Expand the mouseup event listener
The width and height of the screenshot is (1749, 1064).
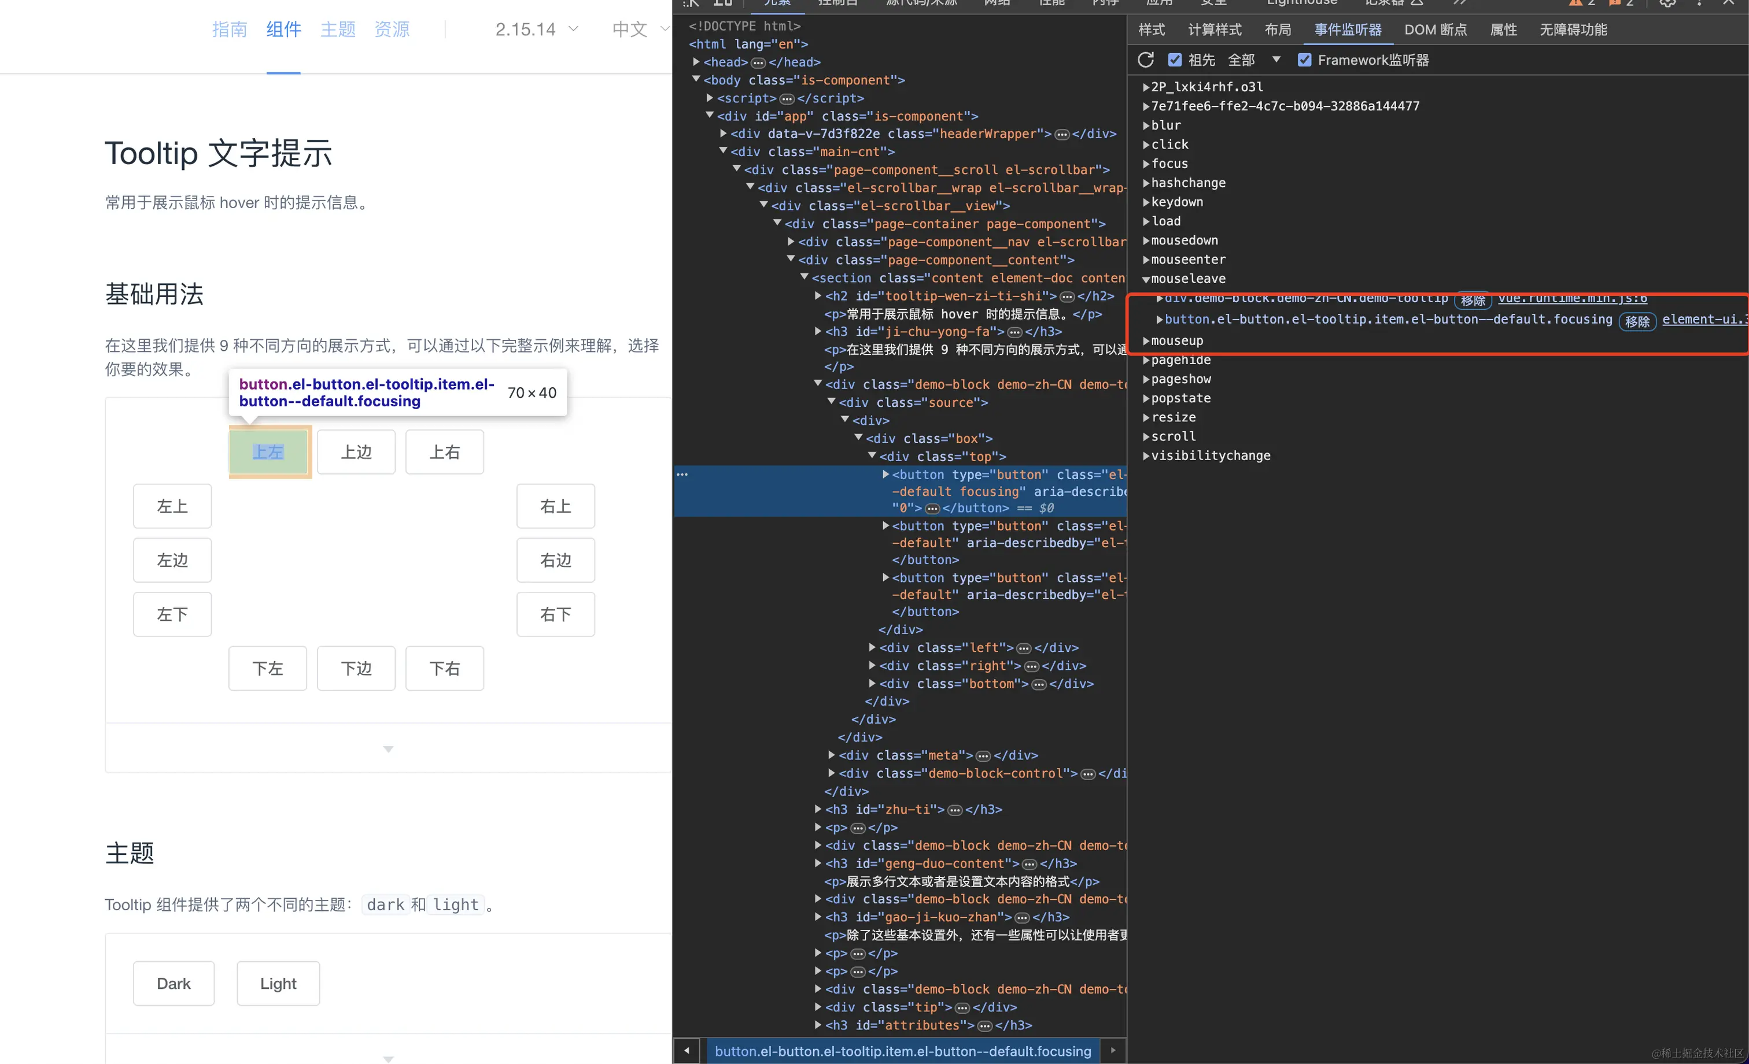pos(1146,341)
